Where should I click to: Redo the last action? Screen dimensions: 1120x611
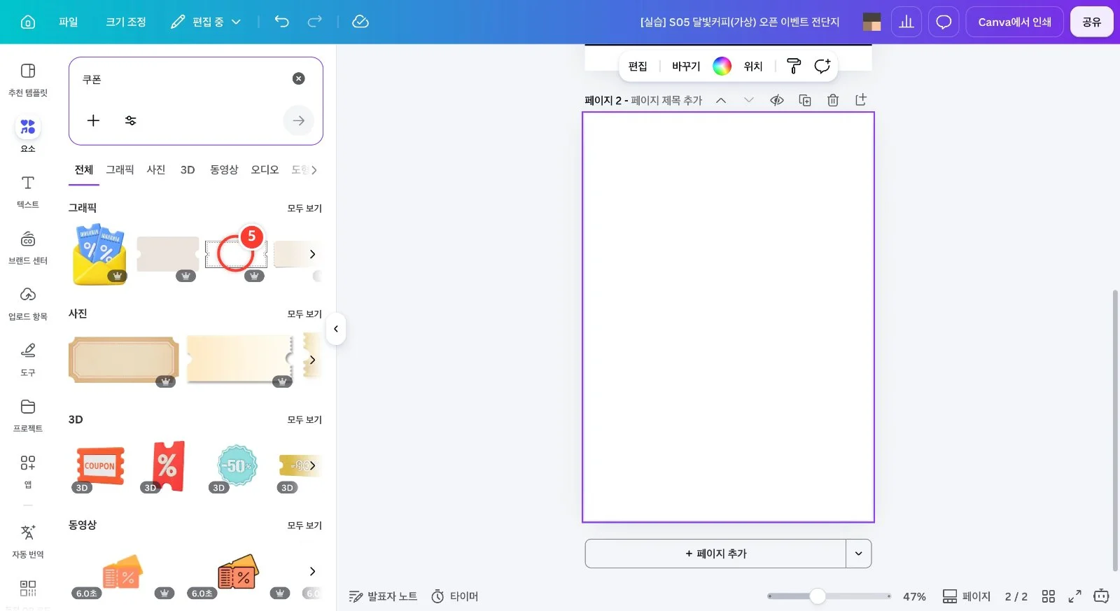click(x=315, y=22)
